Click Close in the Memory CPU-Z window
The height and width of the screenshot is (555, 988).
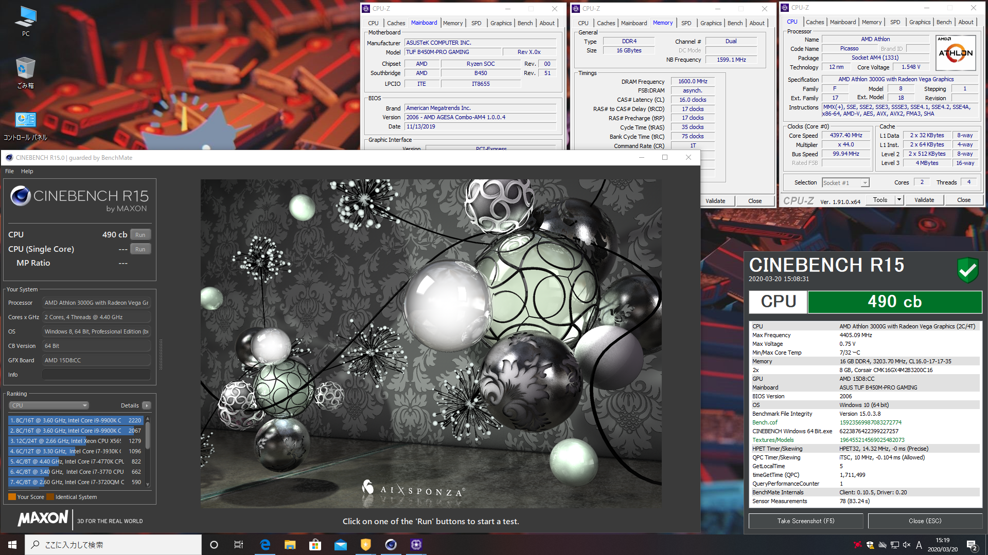755,201
